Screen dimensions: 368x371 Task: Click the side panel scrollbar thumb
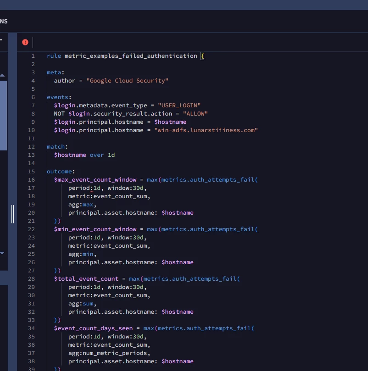(3, 116)
